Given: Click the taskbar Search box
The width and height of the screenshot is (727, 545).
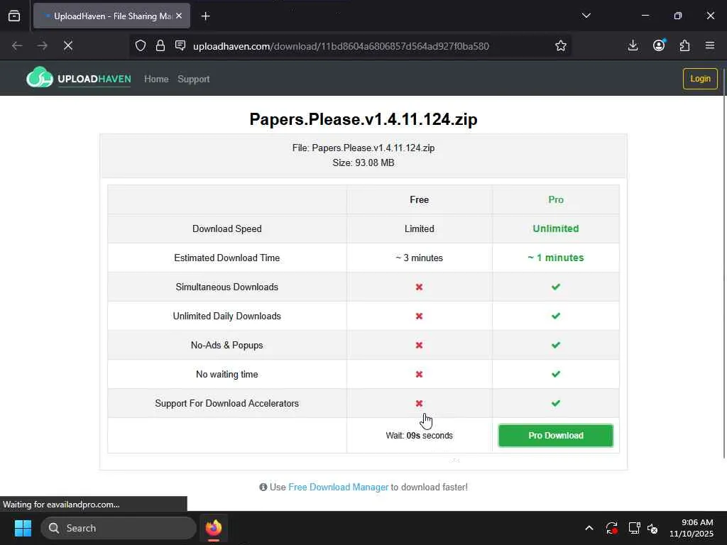Looking at the screenshot, I should point(119,528).
